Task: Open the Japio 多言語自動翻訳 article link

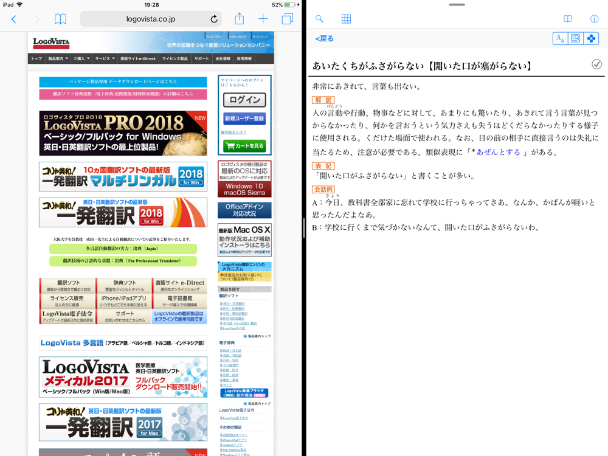Action: click(123, 249)
